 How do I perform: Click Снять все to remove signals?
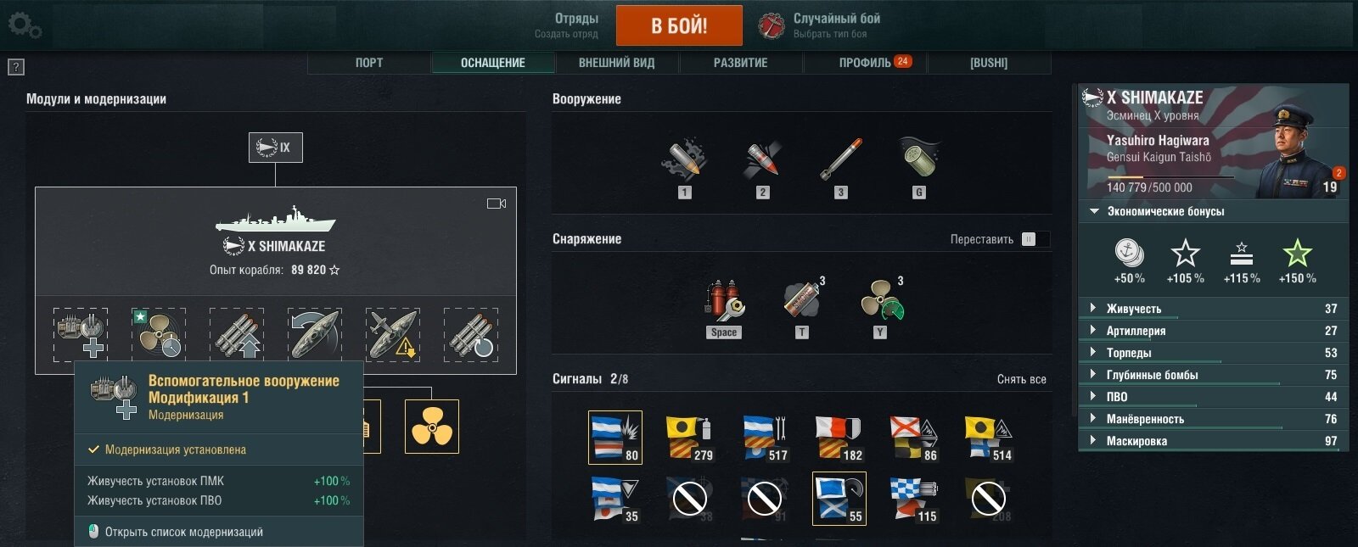(1021, 379)
